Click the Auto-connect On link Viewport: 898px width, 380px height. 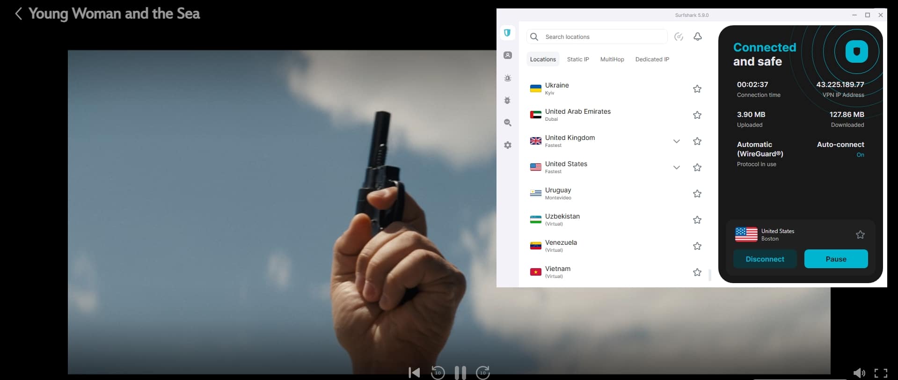click(860, 155)
